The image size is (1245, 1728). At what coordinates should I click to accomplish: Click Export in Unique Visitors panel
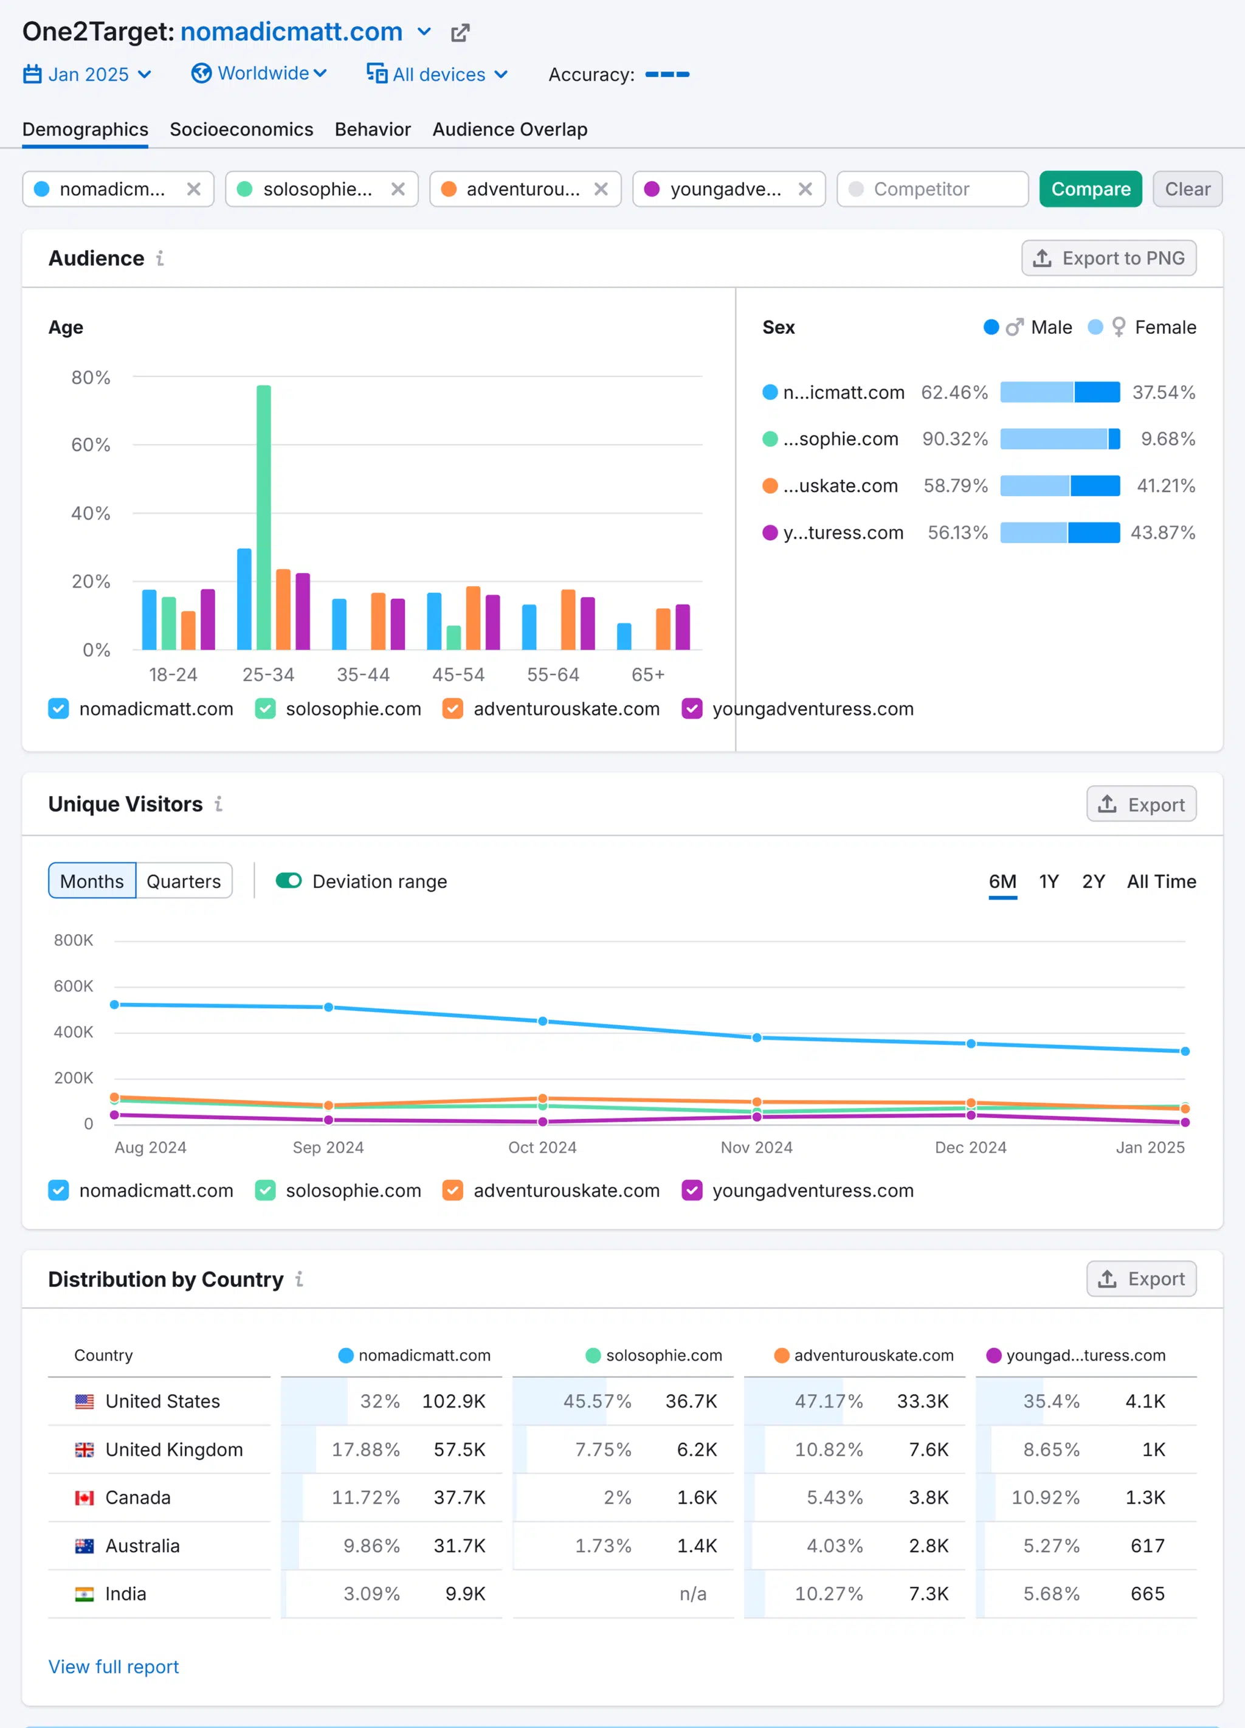(1142, 804)
